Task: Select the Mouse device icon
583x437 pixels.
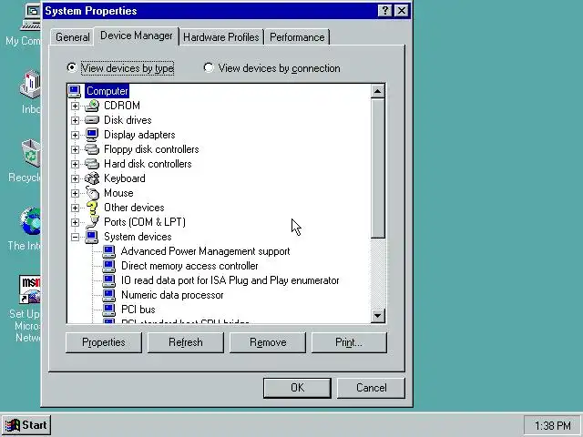Action: tap(92, 193)
